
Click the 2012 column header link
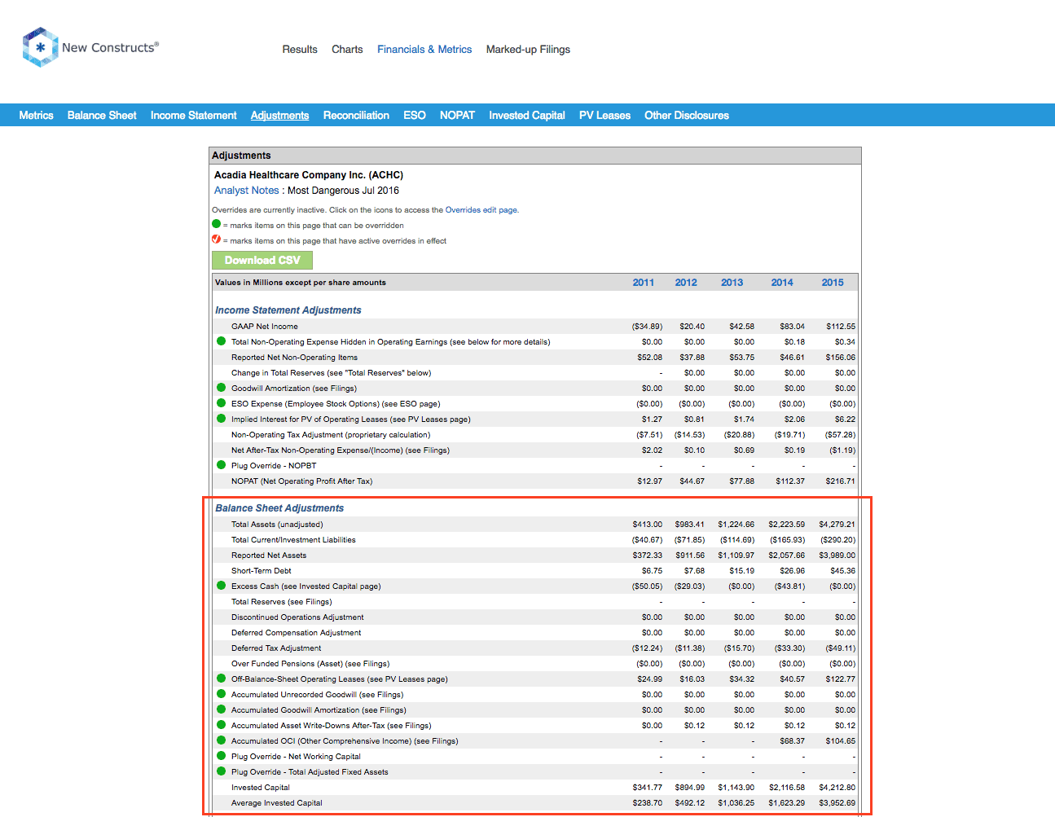[x=686, y=283]
